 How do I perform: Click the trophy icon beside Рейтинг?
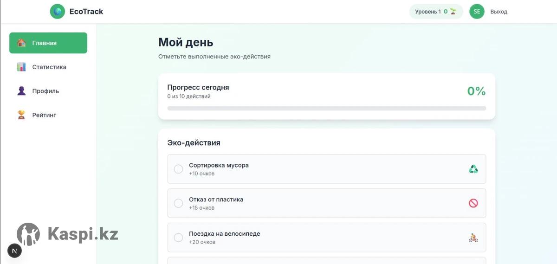coord(21,115)
